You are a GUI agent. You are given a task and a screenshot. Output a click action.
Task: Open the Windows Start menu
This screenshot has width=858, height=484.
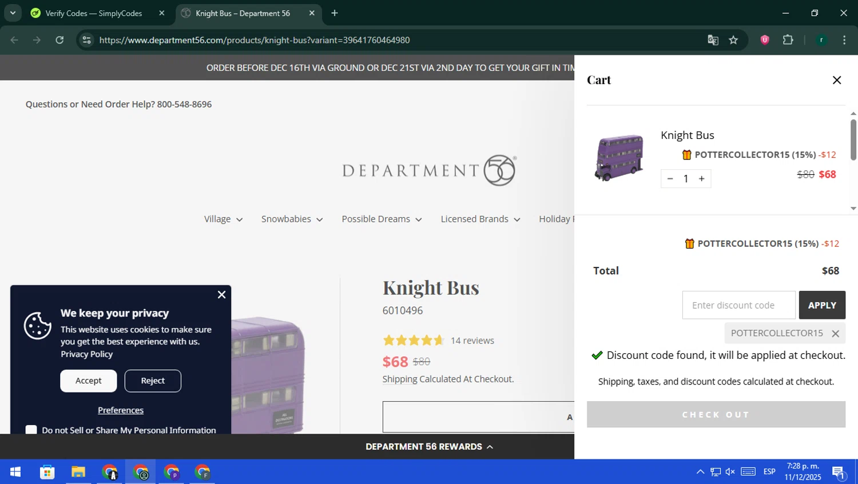click(x=15, y=472)
